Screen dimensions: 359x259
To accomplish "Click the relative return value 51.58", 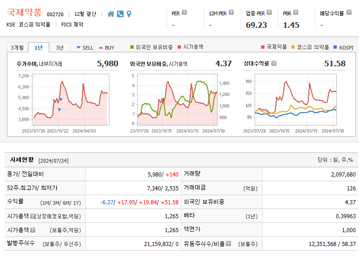I will (335, 63).
